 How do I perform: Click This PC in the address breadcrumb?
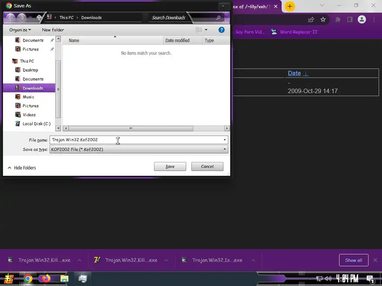(x=66, y=18)
